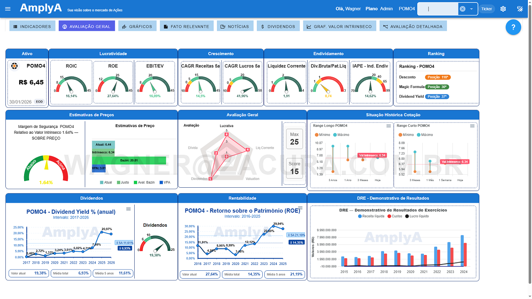
Task: Open Range Curto POMO4 chart menu
Action: pos(472,126)
